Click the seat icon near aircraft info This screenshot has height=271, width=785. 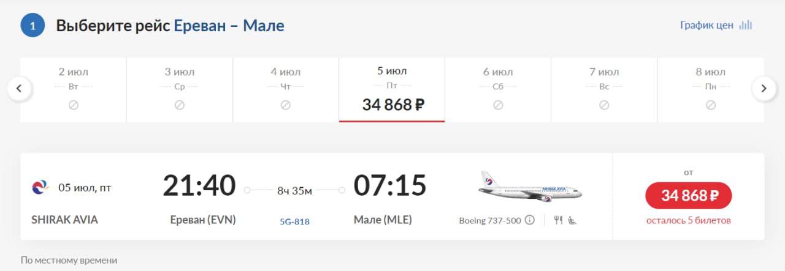pyautogui.click(x=572, y=220)
